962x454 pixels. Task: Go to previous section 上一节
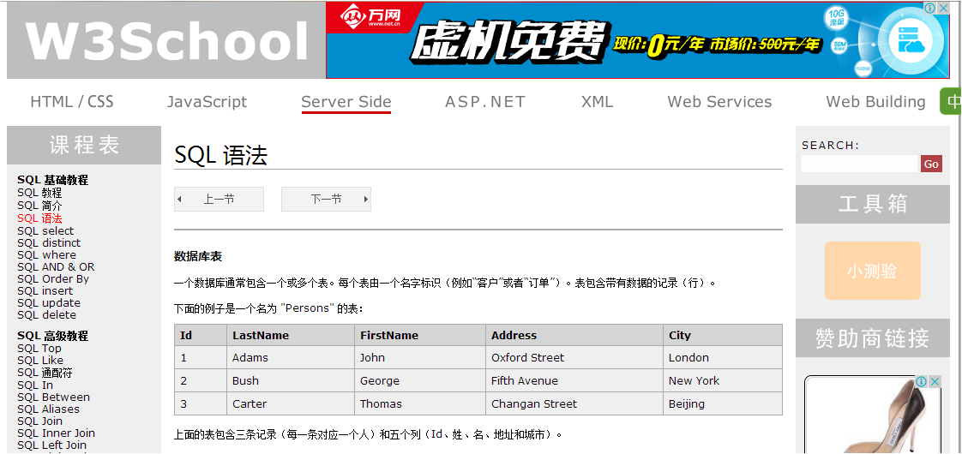click(219, 199)
